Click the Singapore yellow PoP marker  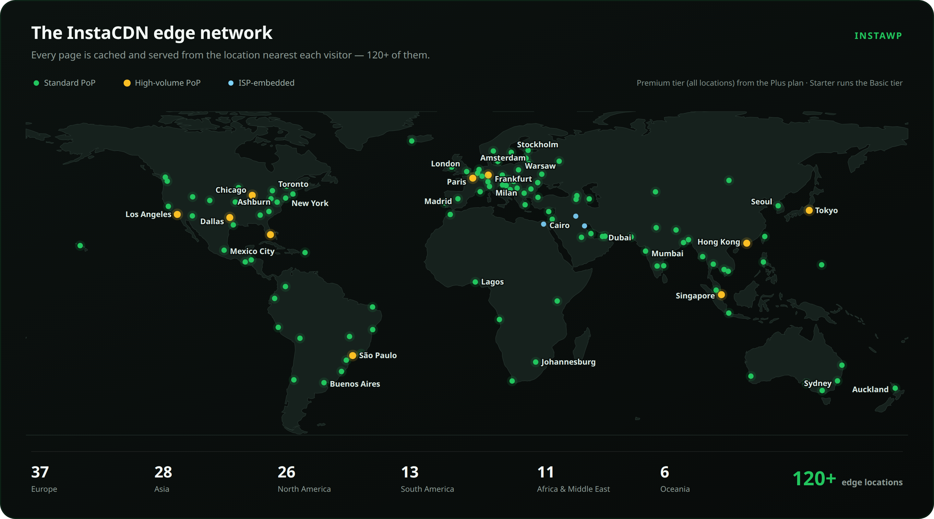tap(722, 295)
